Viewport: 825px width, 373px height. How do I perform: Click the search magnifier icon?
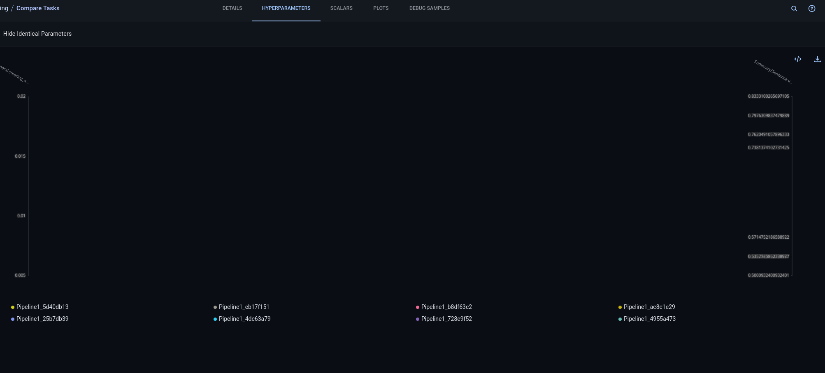coord(794,9)
